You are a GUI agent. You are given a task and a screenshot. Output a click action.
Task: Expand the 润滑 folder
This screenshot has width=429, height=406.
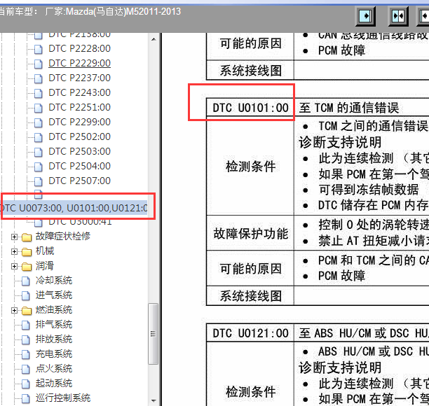click(14, 267)
